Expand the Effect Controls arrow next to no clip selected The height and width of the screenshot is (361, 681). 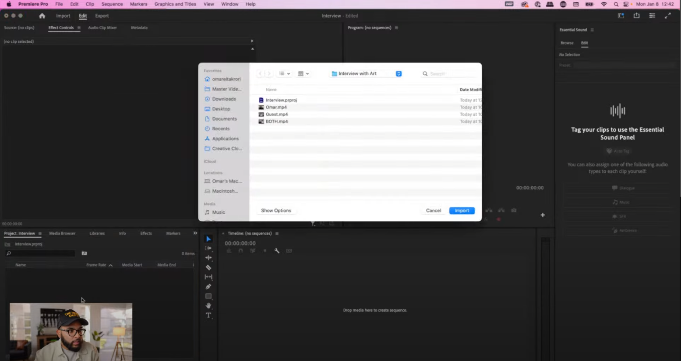click(252, 41)
